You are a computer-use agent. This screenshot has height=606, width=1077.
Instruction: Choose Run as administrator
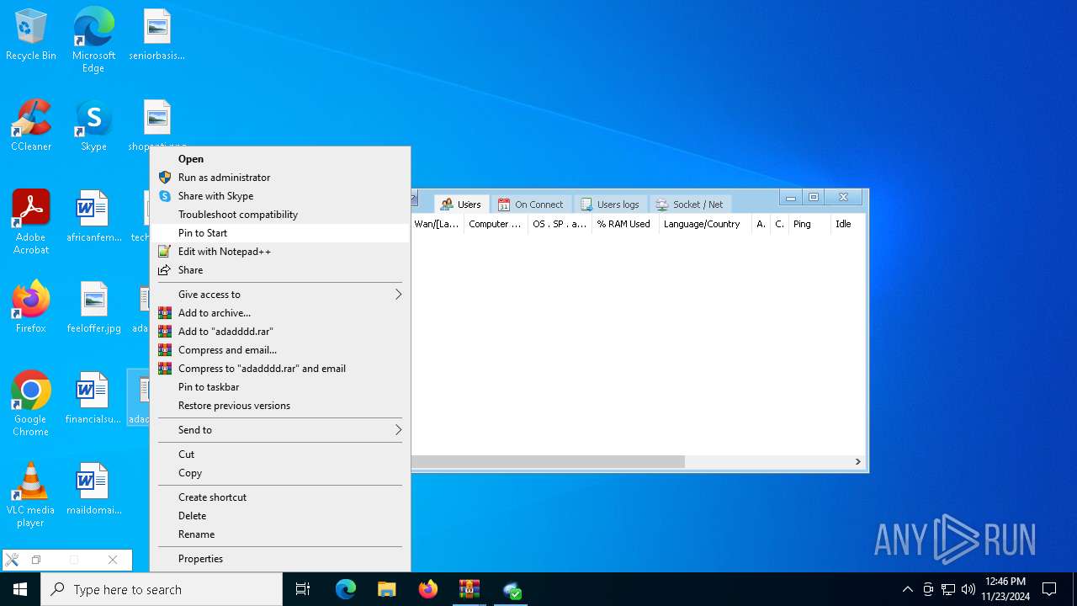coord(280,178)
